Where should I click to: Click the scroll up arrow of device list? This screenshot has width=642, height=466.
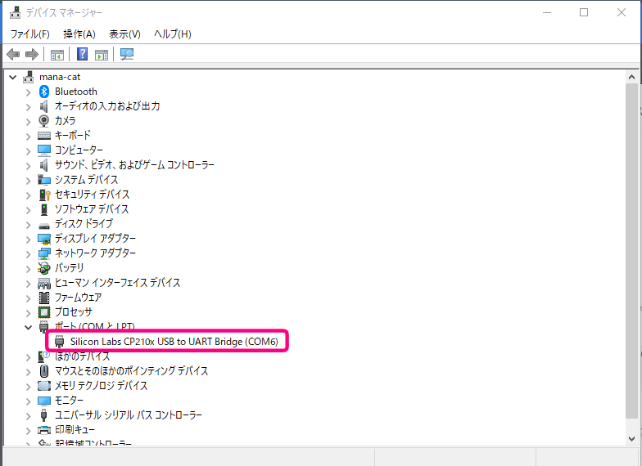[631, 77]
